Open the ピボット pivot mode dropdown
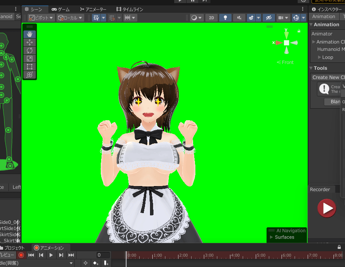 coord(41,18)
